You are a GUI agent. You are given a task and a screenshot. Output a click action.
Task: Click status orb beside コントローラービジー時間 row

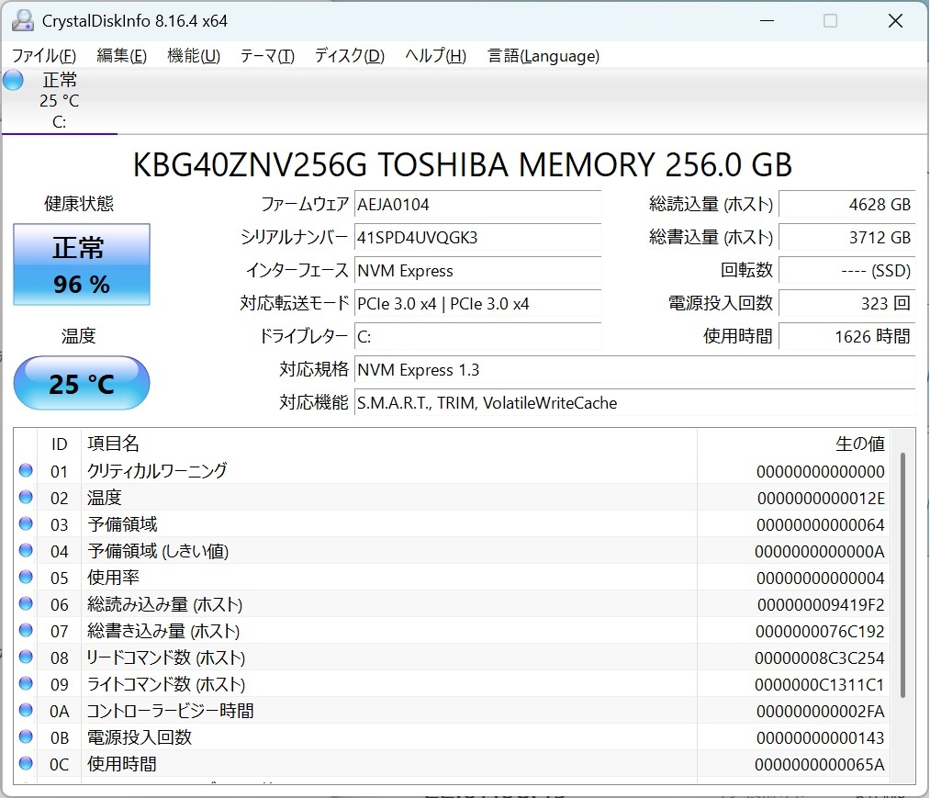26,711
